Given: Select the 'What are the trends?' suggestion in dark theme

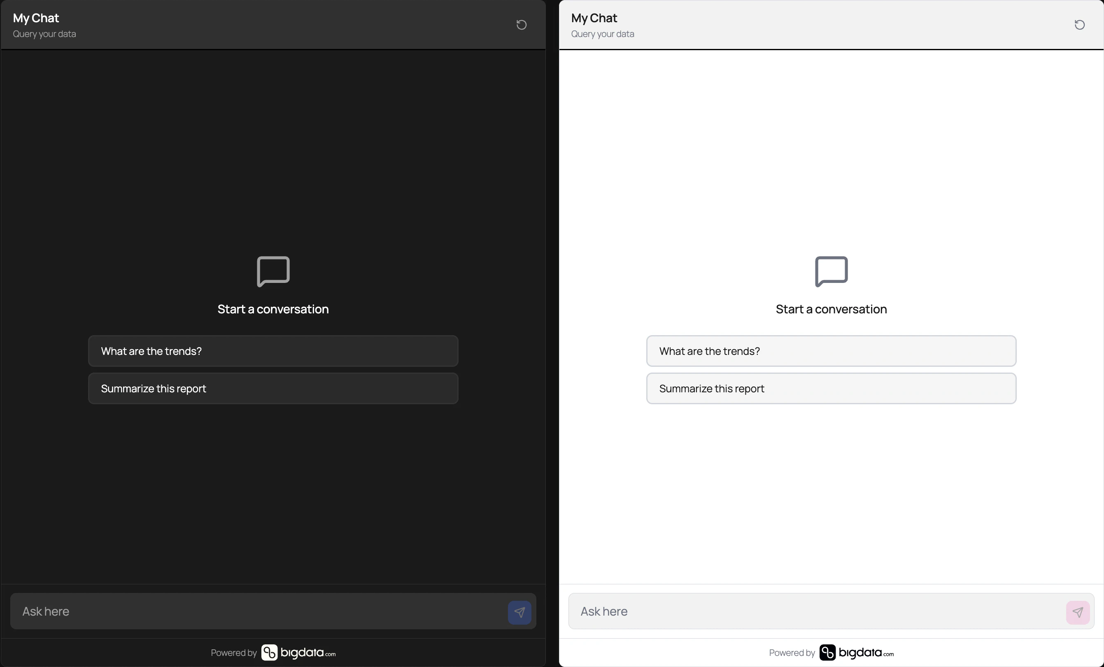Looking at the screenshot, I should pyautogui.click(x=273, y=351).
